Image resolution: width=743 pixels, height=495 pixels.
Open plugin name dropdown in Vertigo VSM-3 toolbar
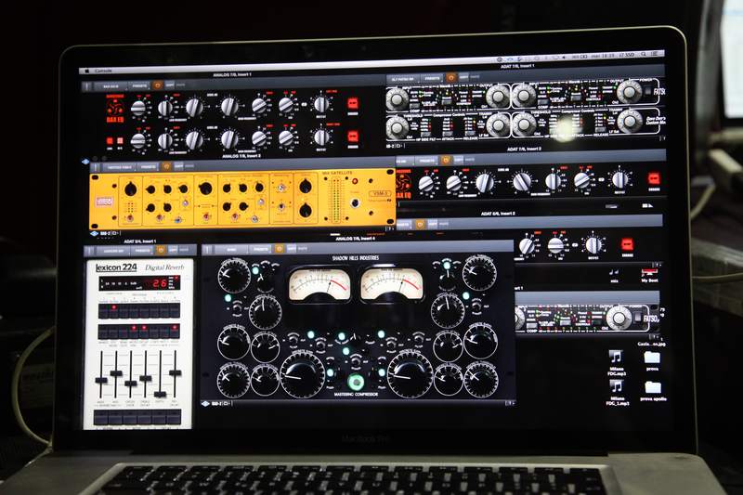pyautogui.click(x=120, y=168)
